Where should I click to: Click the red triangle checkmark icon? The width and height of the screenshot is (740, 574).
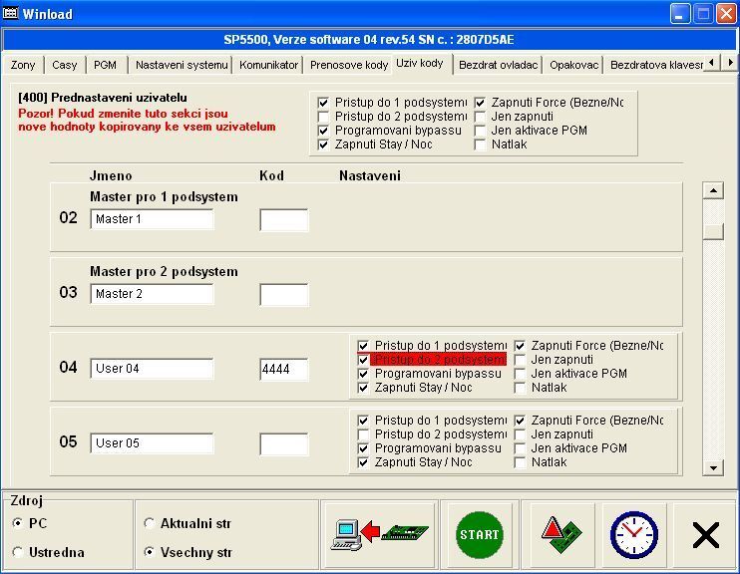[x=557, y=535]
